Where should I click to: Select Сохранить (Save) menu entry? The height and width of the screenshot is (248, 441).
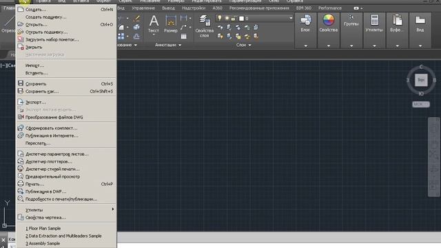coord(66,84)
